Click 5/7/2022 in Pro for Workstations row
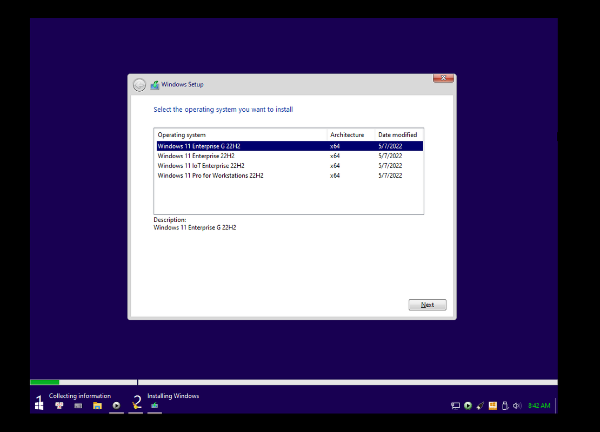 (x=390, y=175)
